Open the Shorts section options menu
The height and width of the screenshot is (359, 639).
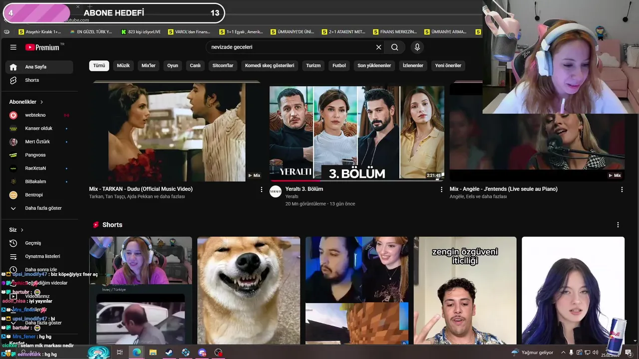[x=618, y=225]
